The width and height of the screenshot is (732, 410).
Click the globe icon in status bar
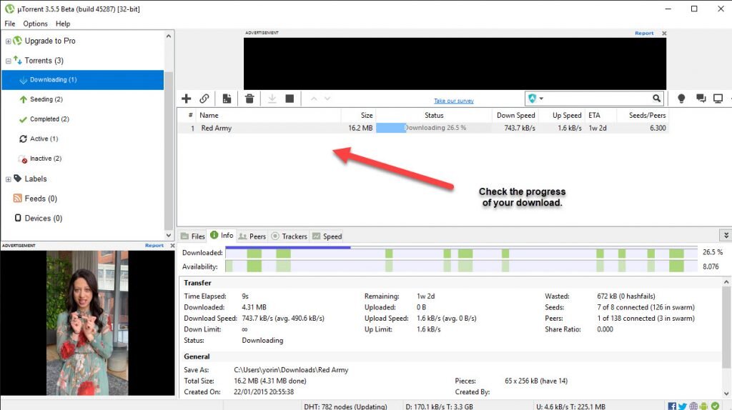coord(693,406)
